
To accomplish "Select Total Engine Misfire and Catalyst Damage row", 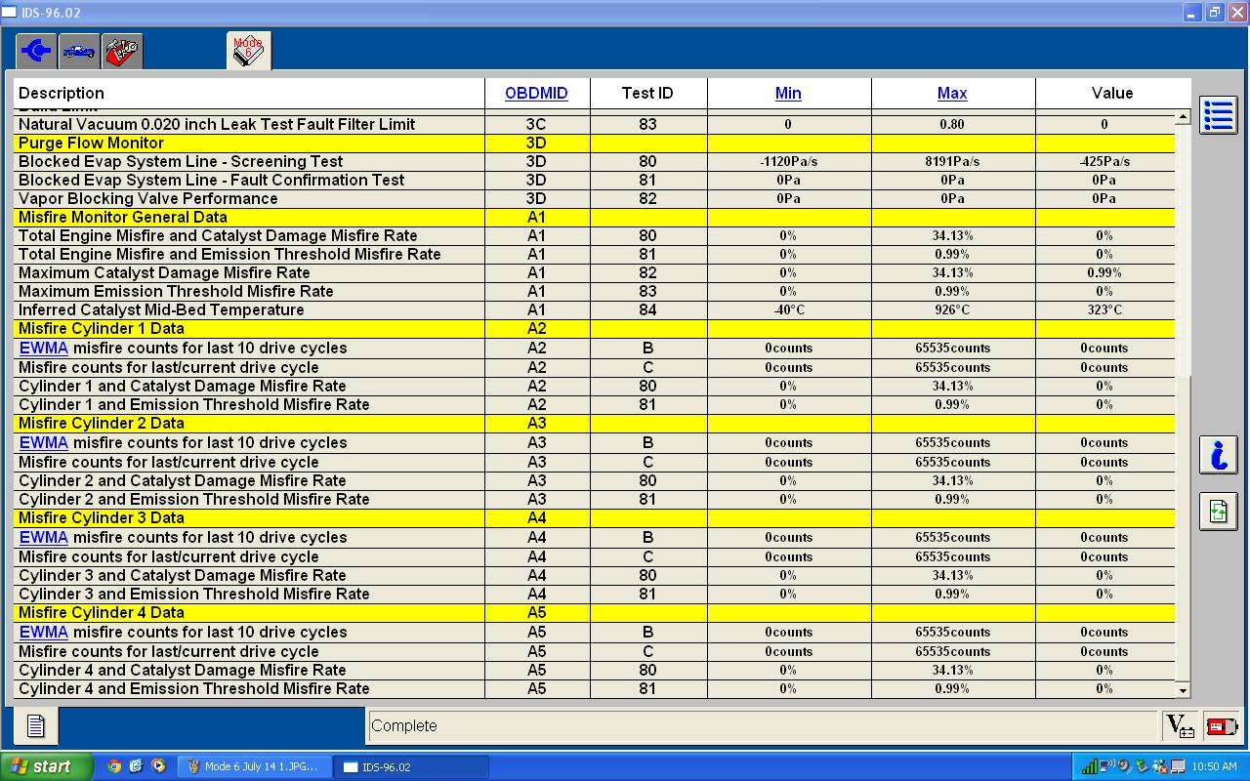I will click(x=594, y=235).
